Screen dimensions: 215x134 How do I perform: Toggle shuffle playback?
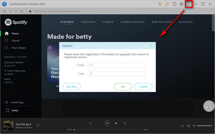coord(90,123)
